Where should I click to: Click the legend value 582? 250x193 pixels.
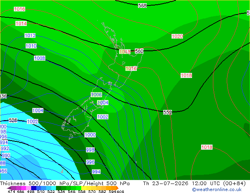tap(102, 191)
